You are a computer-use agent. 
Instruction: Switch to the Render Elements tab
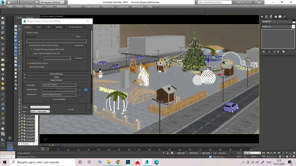click(75, 27)
